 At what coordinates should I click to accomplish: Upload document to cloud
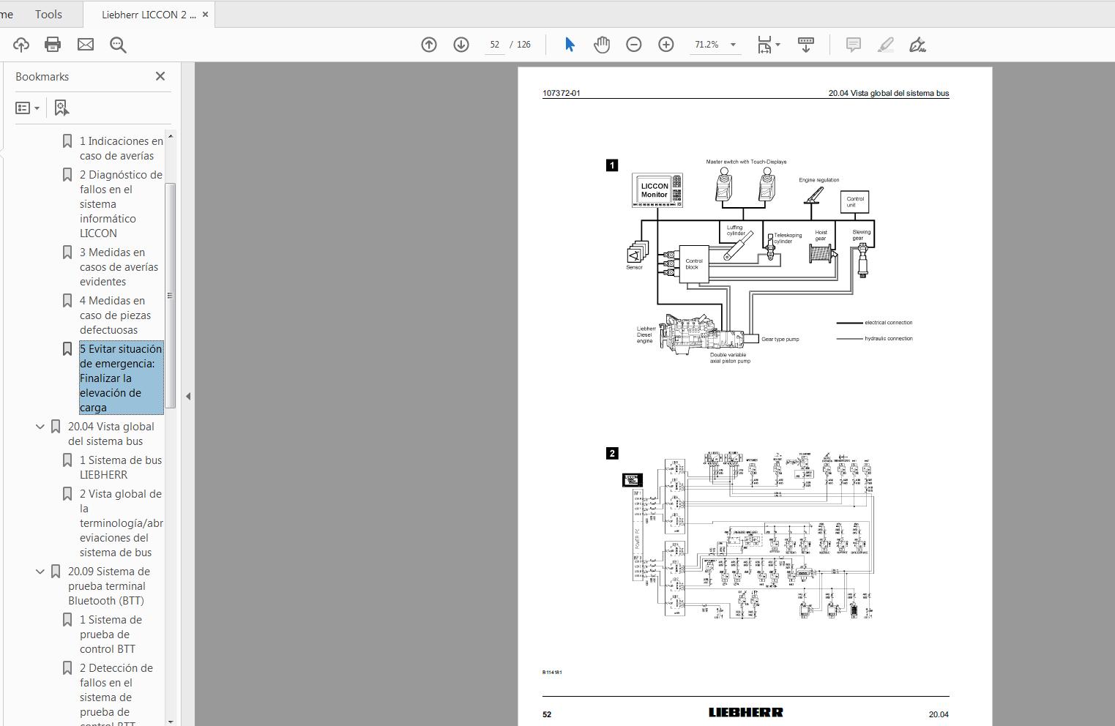(20, 45)
